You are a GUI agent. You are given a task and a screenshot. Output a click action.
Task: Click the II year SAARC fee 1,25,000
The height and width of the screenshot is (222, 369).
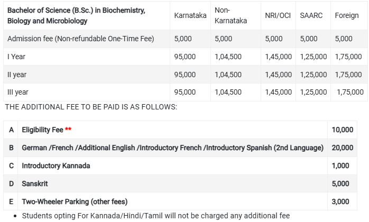tap(313, 75)
